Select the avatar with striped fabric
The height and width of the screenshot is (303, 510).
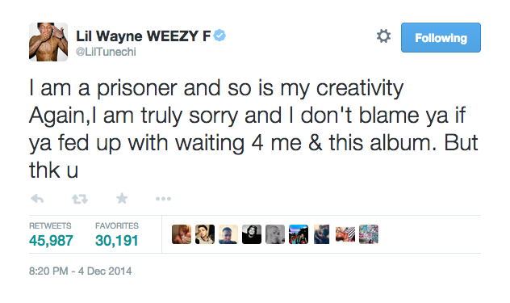[x=345, y=234]
